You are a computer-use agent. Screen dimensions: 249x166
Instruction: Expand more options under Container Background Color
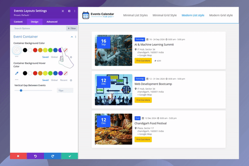(x=17, y=56)
